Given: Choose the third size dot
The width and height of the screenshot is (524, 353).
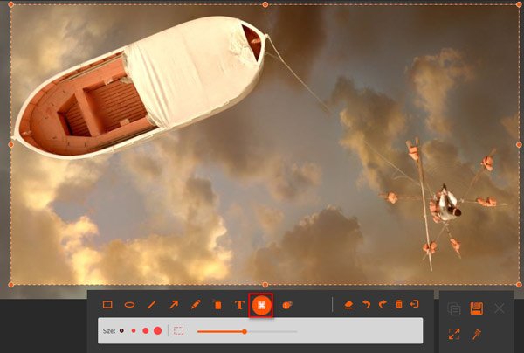Looking at the screenshot, I should click(145, 330).
